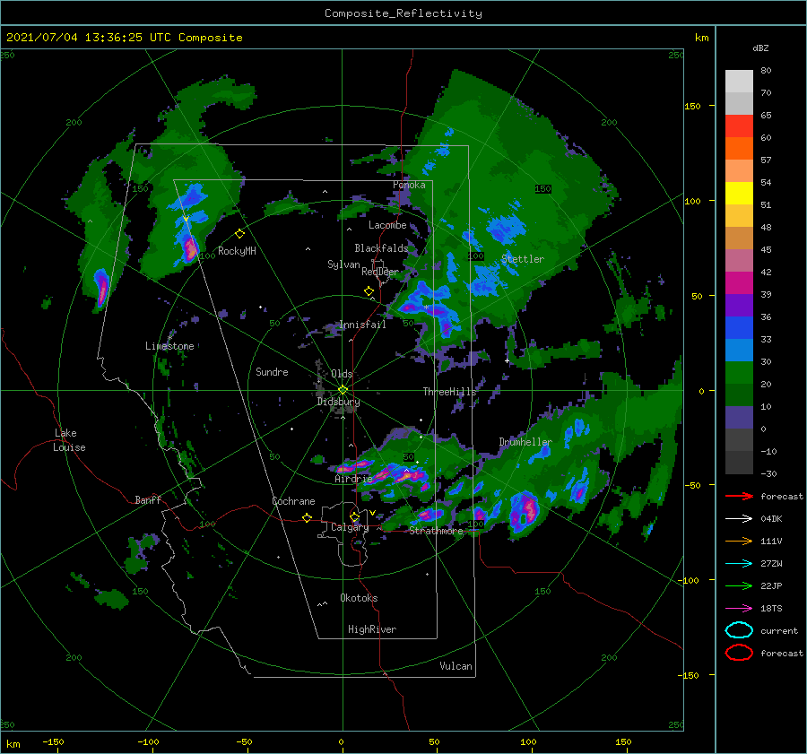The height and width of the screenshot is (754, 807).
Task: Click the magenta 18TS arrow icon
Action: (x=739, y=609)
